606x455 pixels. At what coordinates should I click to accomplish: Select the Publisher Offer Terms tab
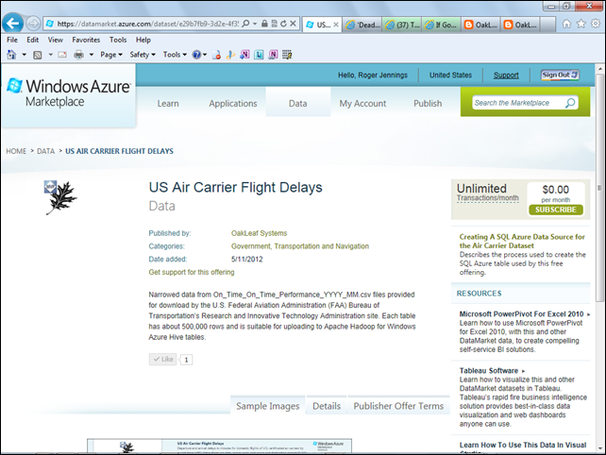click(x=398, y=406)
